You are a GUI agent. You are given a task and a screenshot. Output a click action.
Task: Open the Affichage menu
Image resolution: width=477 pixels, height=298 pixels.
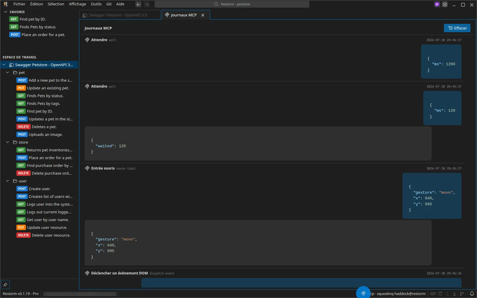pos(78,4)
